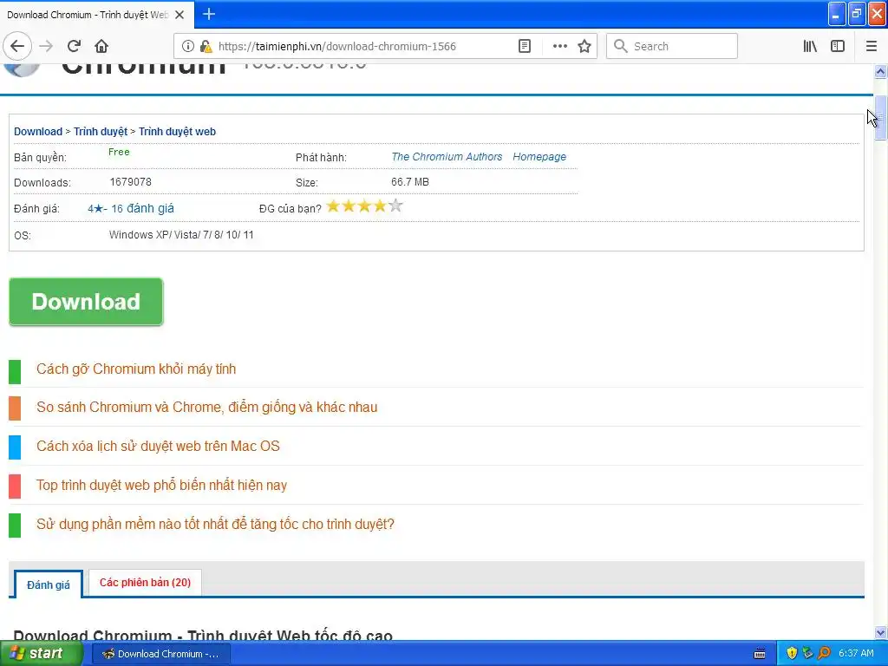Click the padlock warning connection icon

(206, 46)
